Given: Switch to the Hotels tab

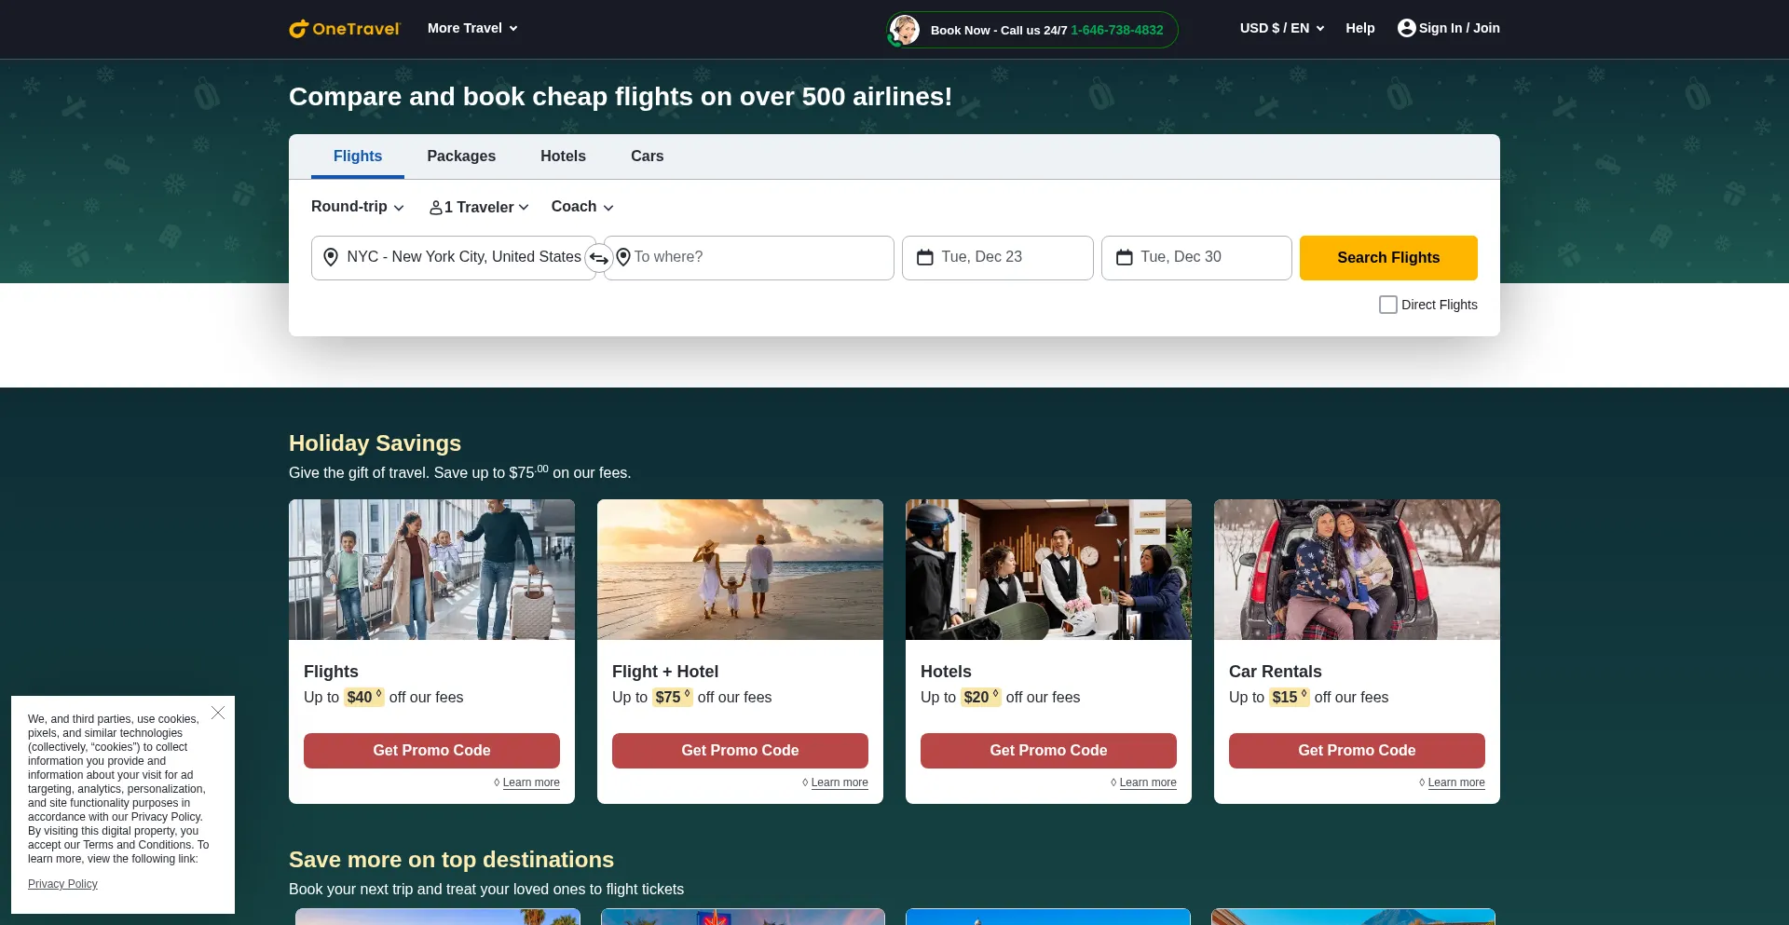Looking at the screenshot, I should click(x=563, y=156).
